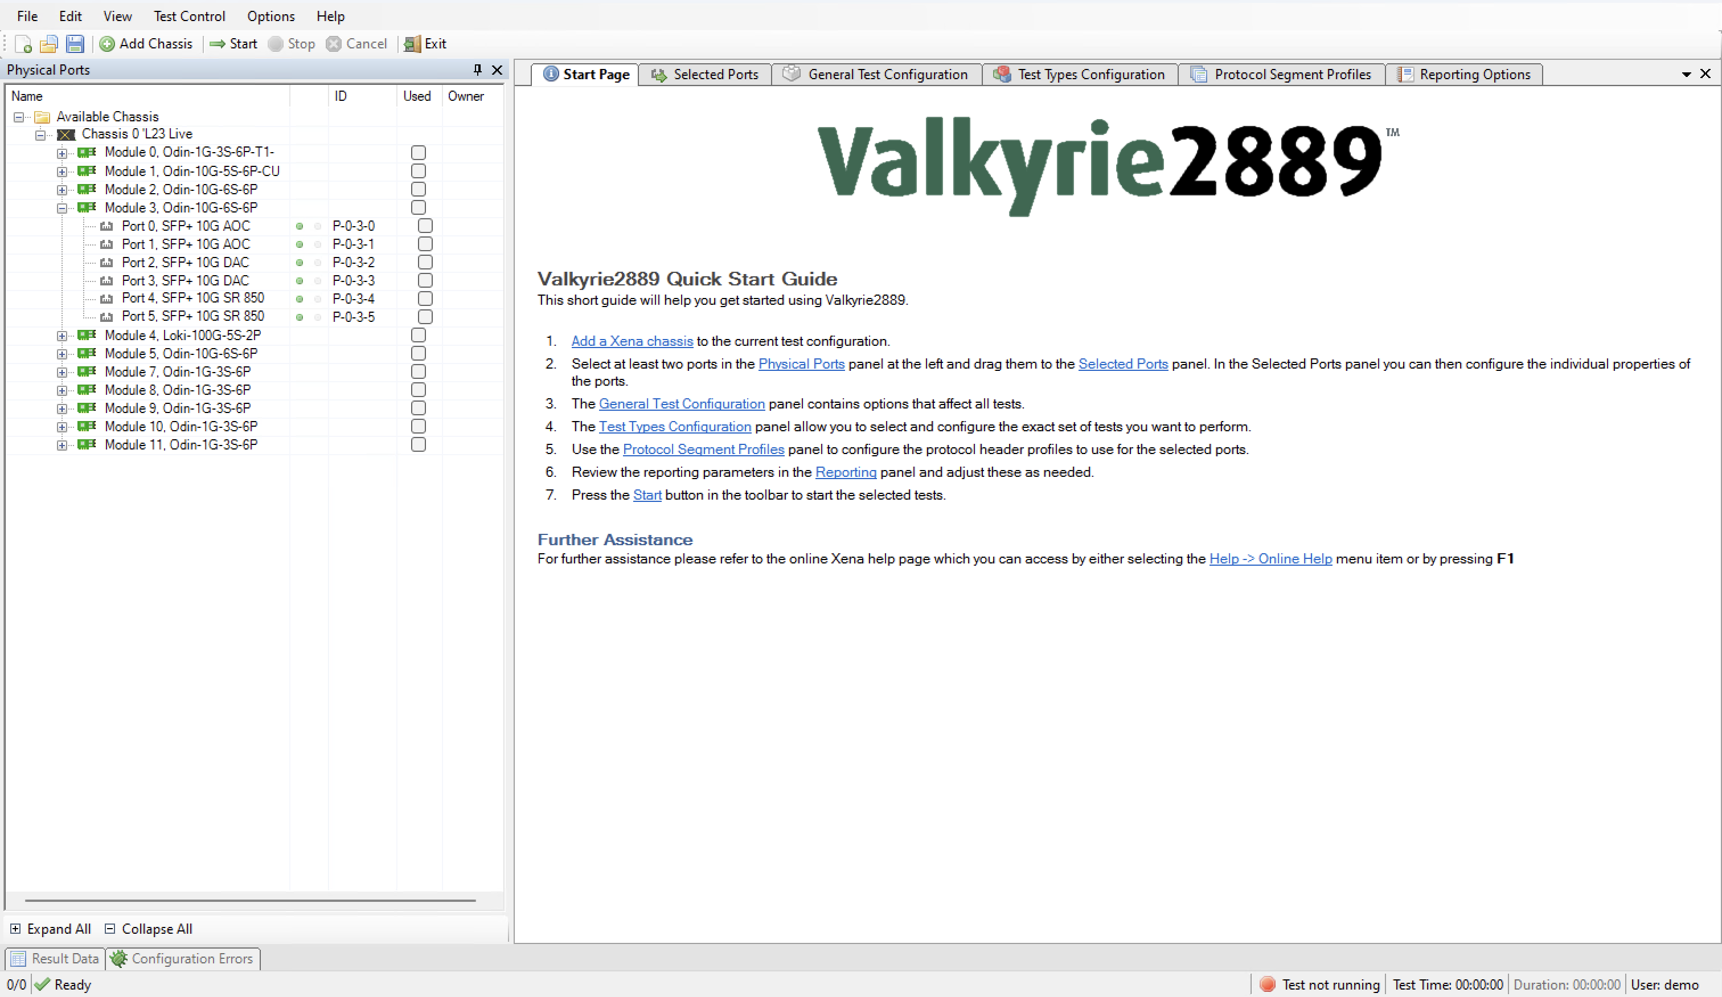Screen dimensions: 1722x997
Task: Check the Used box for Module 4 Loki
Action: (x=419, y=335)
